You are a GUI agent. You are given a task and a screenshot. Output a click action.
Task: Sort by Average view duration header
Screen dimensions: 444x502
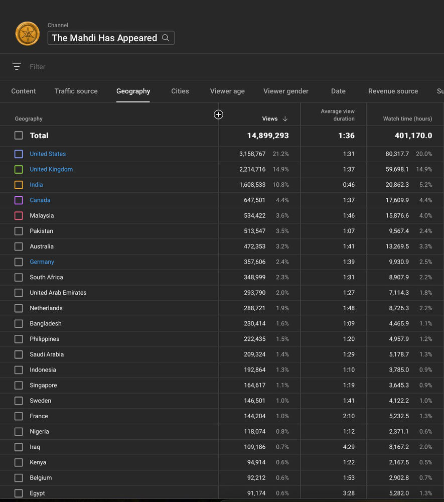click(x=338, y=115)
